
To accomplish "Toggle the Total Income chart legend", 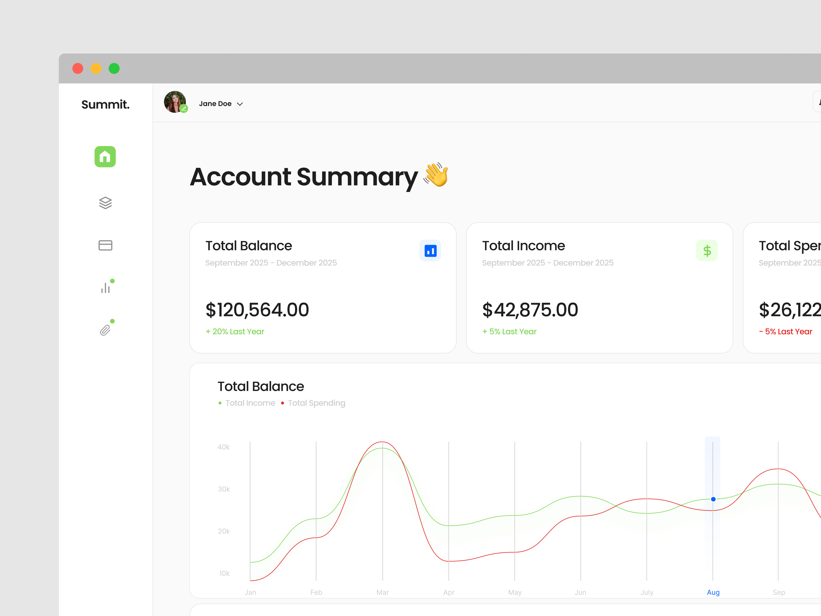I will (x=247, y=403).
